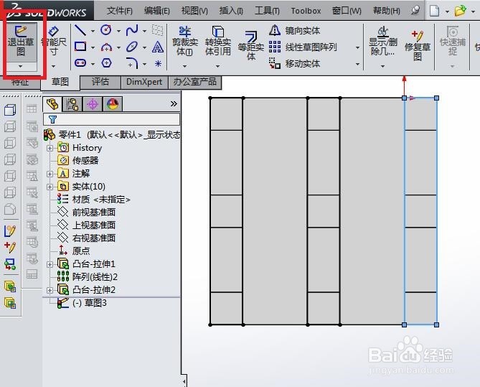Expand the History tree node
Viewport: 480px width, 387px height.
50,149
